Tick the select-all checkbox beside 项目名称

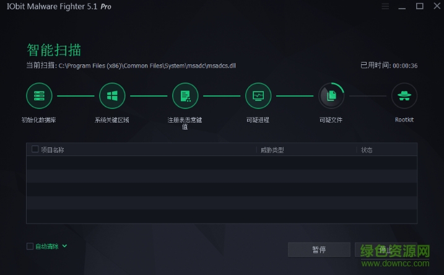pyautogui.click(x=35, y=149)
